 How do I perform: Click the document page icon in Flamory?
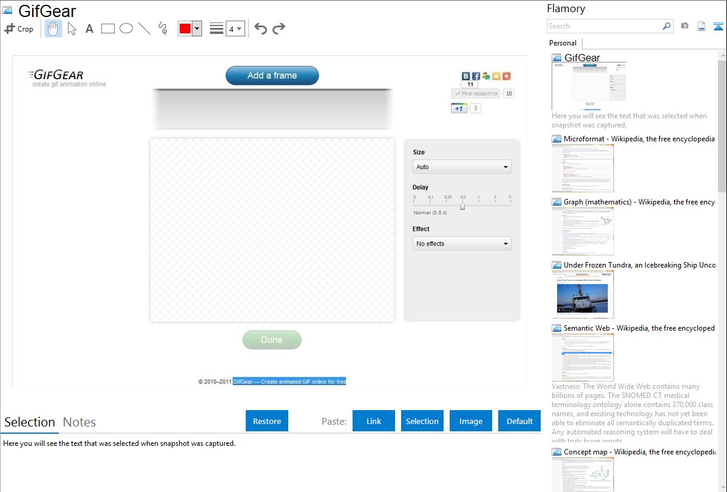click(702, 26)
